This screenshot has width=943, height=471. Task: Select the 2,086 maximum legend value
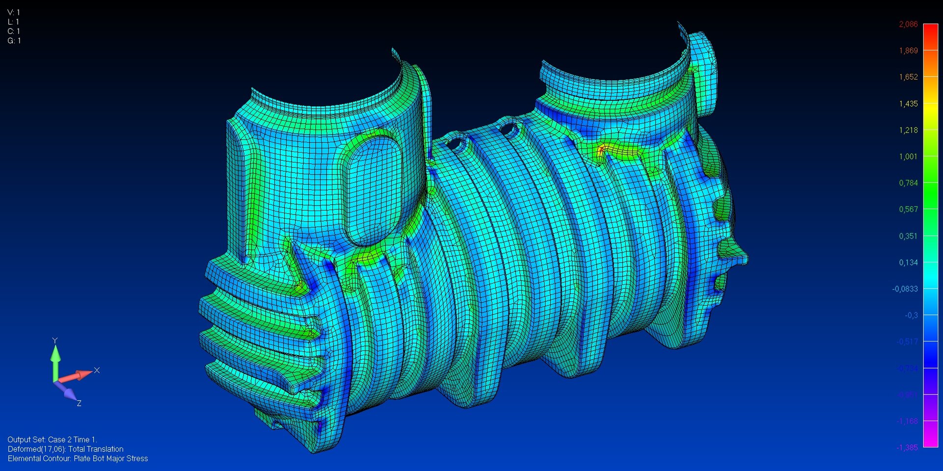click(x=908, y=24)
